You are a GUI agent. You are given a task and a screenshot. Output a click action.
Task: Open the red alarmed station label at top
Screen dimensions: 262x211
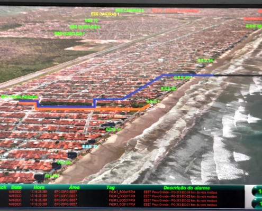click(x=176, y=11)
